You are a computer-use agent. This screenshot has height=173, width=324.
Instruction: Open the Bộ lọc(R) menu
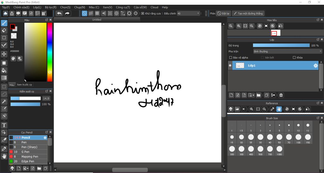pos(51,7)
